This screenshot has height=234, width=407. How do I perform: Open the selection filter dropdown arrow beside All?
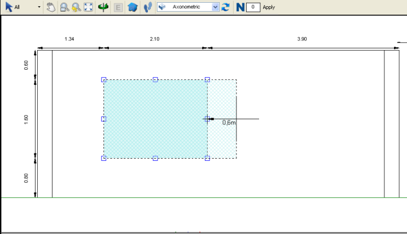39,7
